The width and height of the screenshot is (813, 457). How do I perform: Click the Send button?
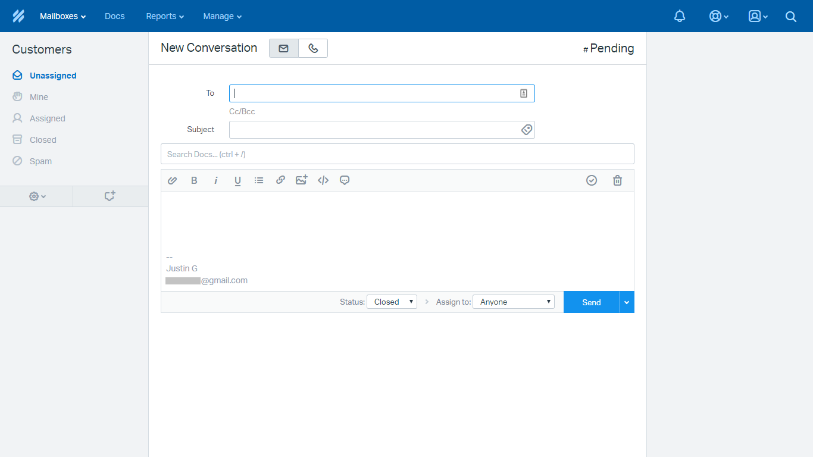592,302
